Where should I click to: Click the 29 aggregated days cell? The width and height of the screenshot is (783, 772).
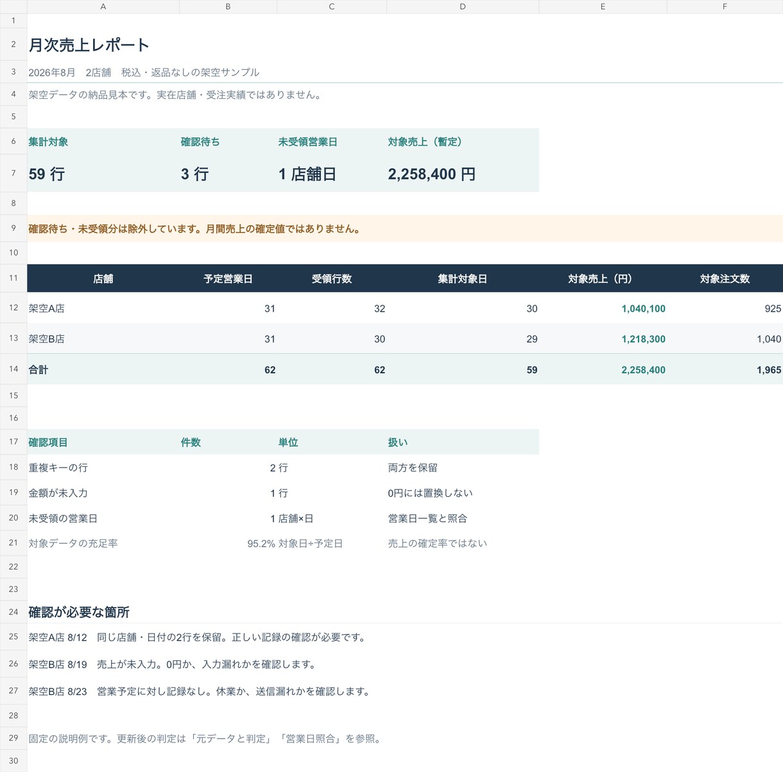tap(463, 339)
